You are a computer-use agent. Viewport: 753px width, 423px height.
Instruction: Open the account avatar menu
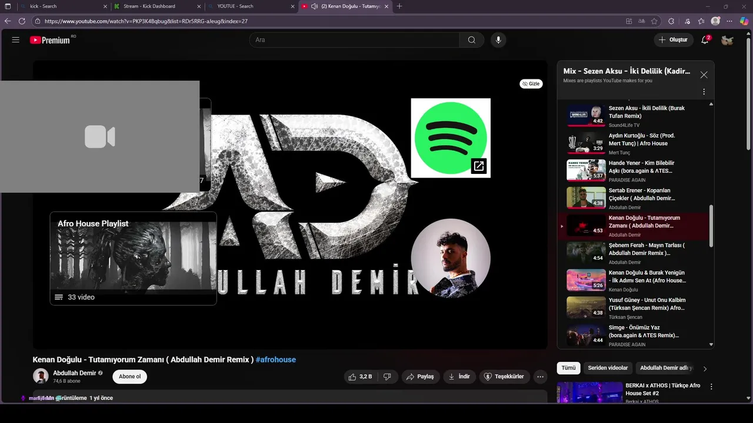(727, 40)
